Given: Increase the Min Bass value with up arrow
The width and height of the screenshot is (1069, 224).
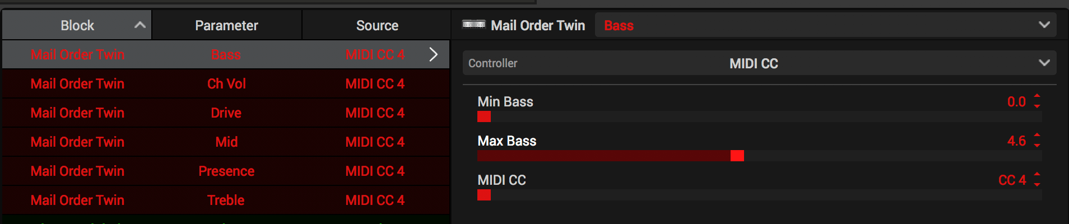Looking at the screenshot, I should [x=1037, y=96].
